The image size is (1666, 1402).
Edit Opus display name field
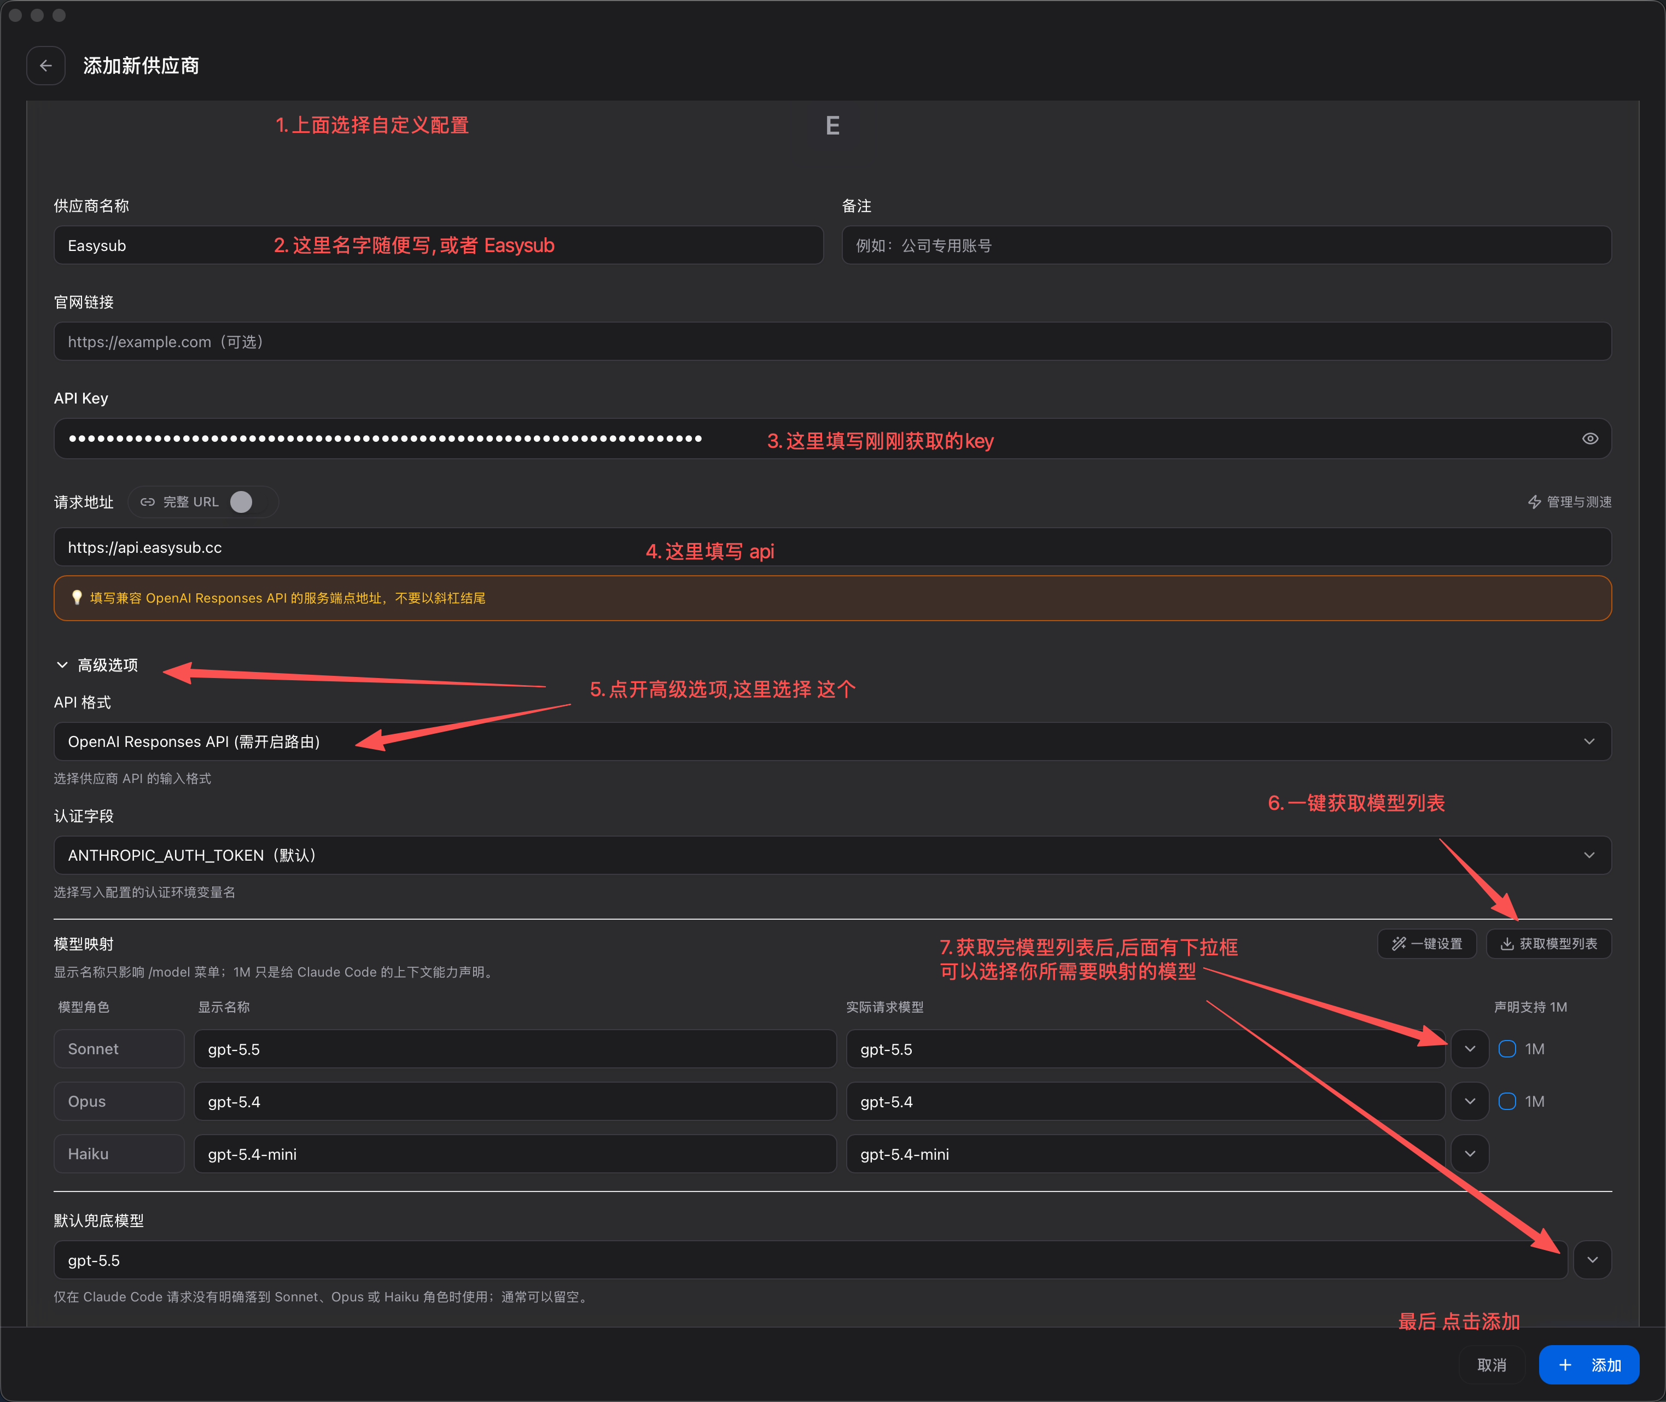(515, 1102)
